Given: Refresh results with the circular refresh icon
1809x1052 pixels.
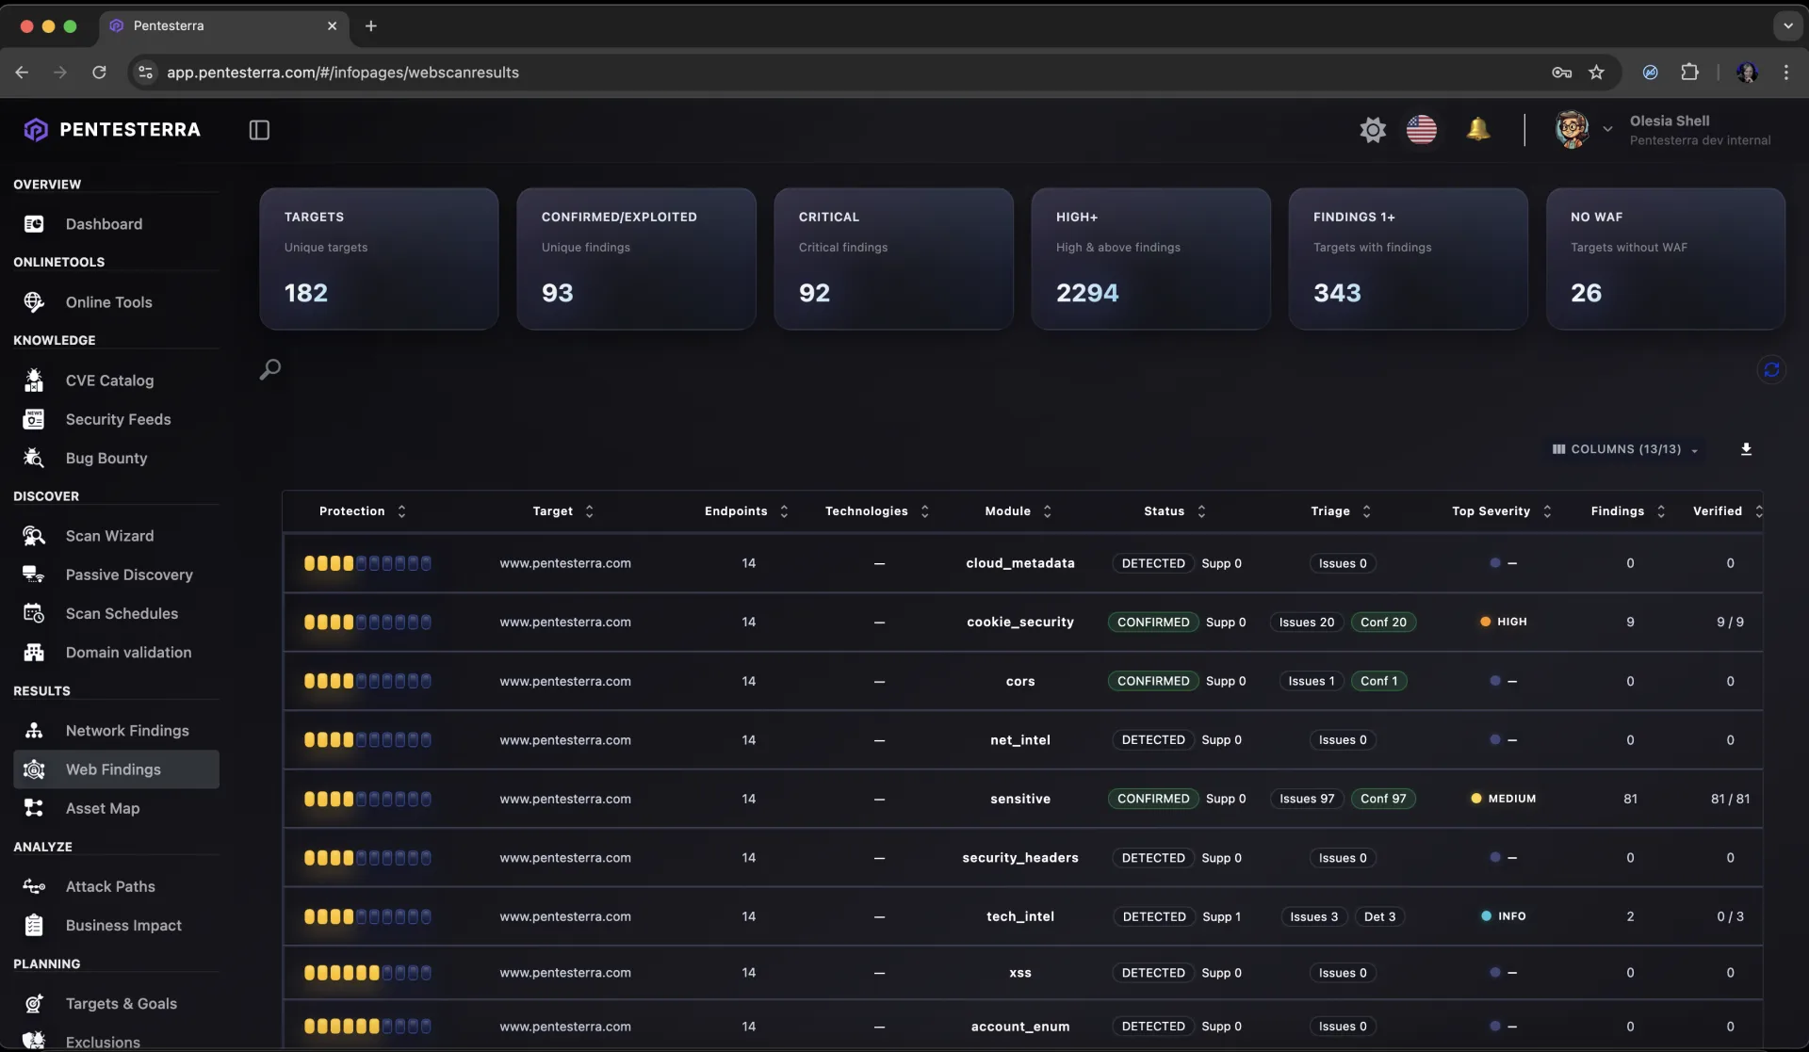Looking at the screenshot, I should [x=1771, y=369].
